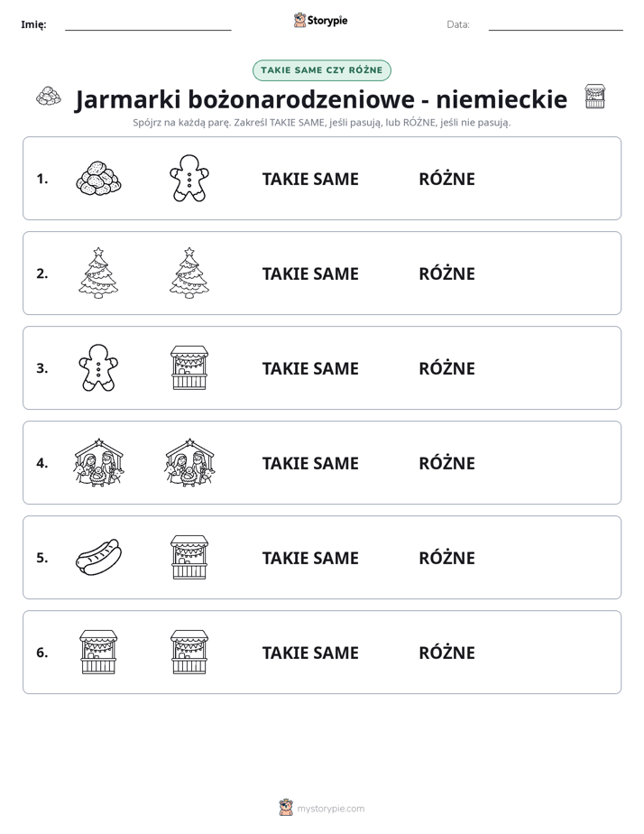Click the TAKIE SAME CZY RÓŻNE badge
This screenshot has width=644, height=834.
321,70
